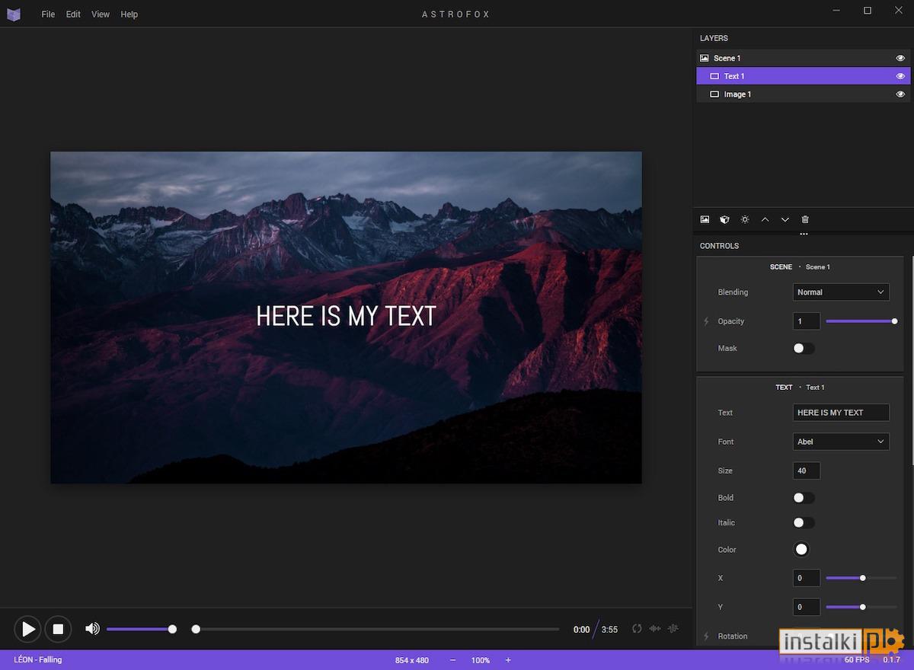Hide the Image 1 layer
The width and height of the screenshot is (914, 670).
pyautogui.click(x=900, y=94)
